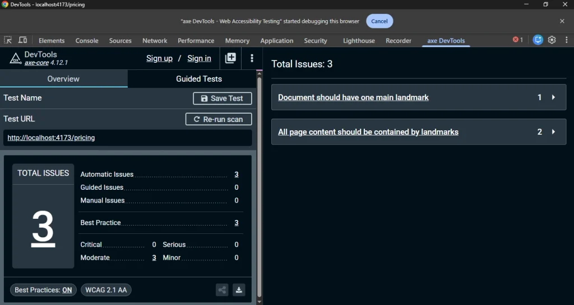Open 'Document should have one main landmark' issue
This screenshot has width=574, height=305.
pyautogui.click(x=353, y=97)
